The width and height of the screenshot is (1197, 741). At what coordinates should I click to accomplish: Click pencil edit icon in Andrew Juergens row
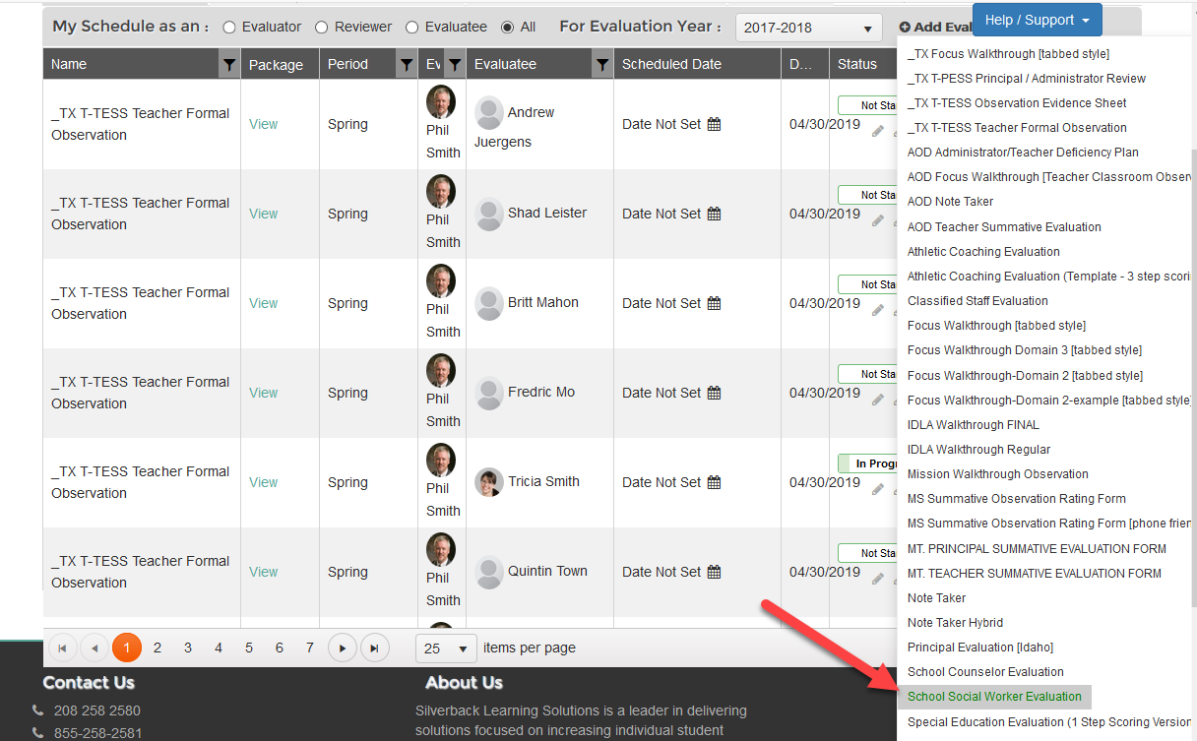point(878,131)
